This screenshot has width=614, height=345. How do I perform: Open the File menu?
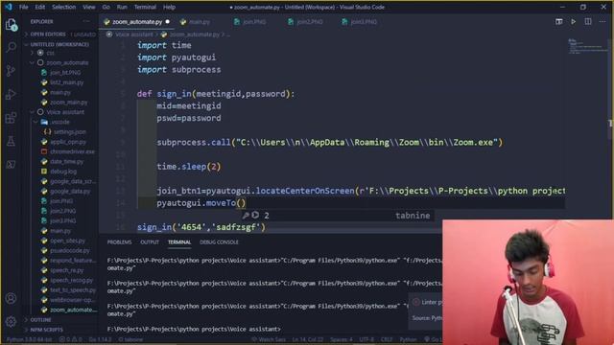[x=23, y=7]
